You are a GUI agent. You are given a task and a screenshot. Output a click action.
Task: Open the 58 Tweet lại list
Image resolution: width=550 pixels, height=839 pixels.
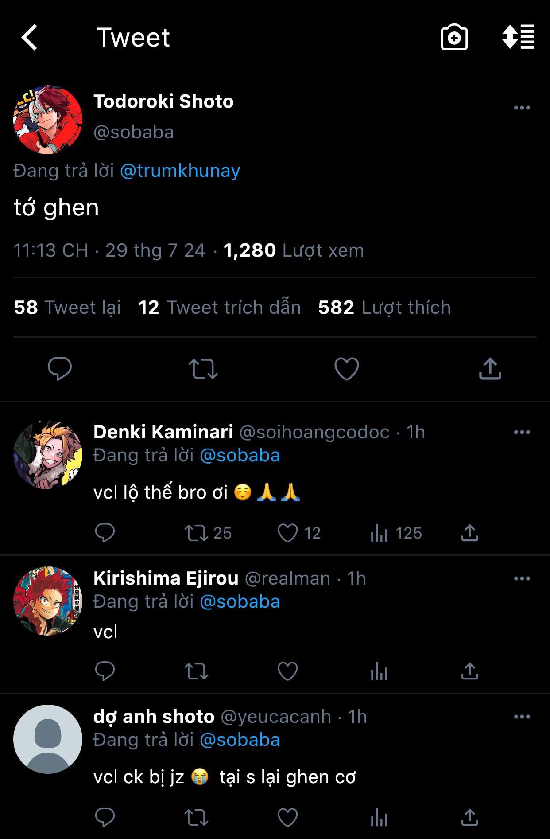pyautogui.click(x=67, y=308)
